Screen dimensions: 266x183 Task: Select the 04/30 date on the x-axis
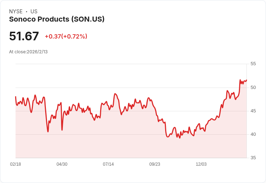pos(62,164)
